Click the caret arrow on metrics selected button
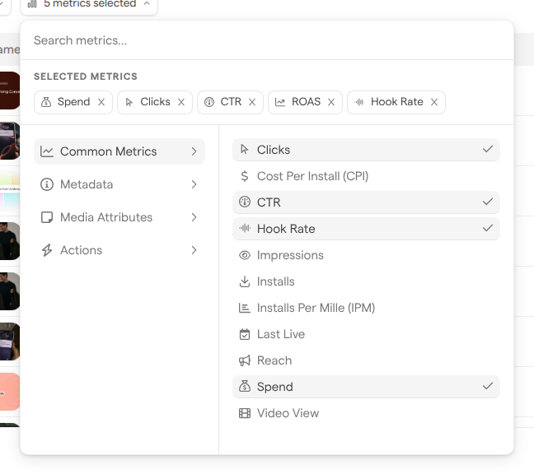Screen dimensions: 534x474 click(x=147, y=3)
